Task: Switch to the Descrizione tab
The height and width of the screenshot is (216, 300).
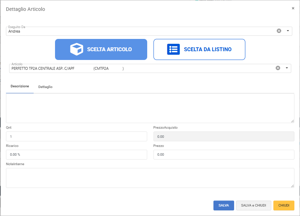Action: (20, 86)
